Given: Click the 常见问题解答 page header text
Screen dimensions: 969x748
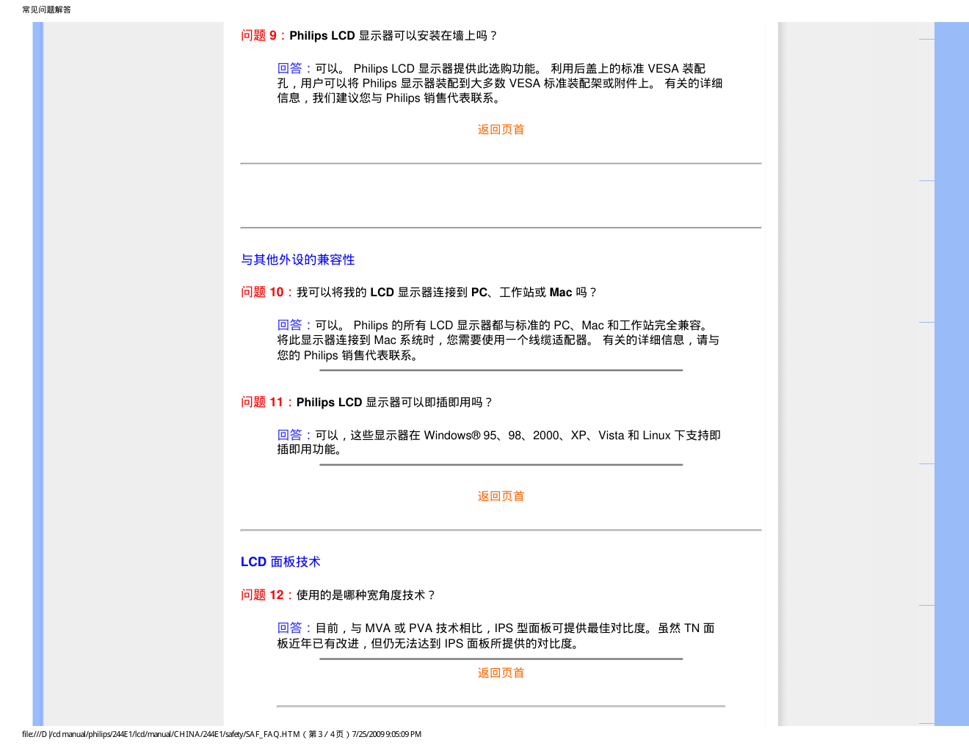Looking at the screenshot, I should (x=47, y=10).
